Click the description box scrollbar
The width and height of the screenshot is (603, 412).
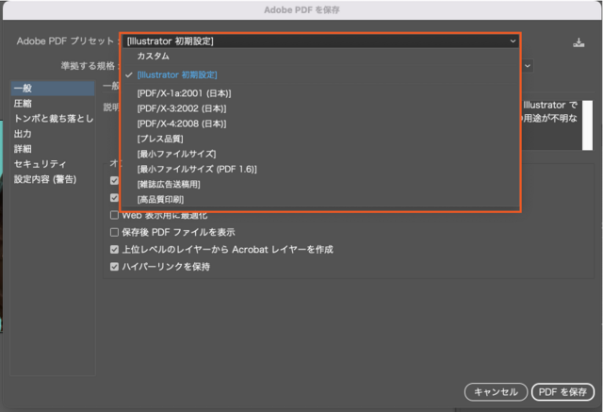(587, 125)
